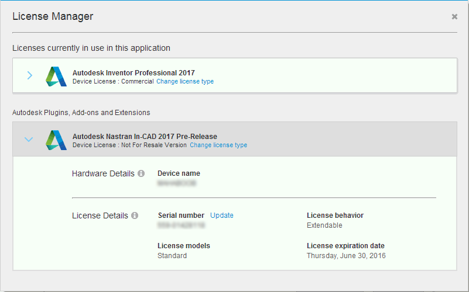Click the License Manager dialog title

coord(53,16)
